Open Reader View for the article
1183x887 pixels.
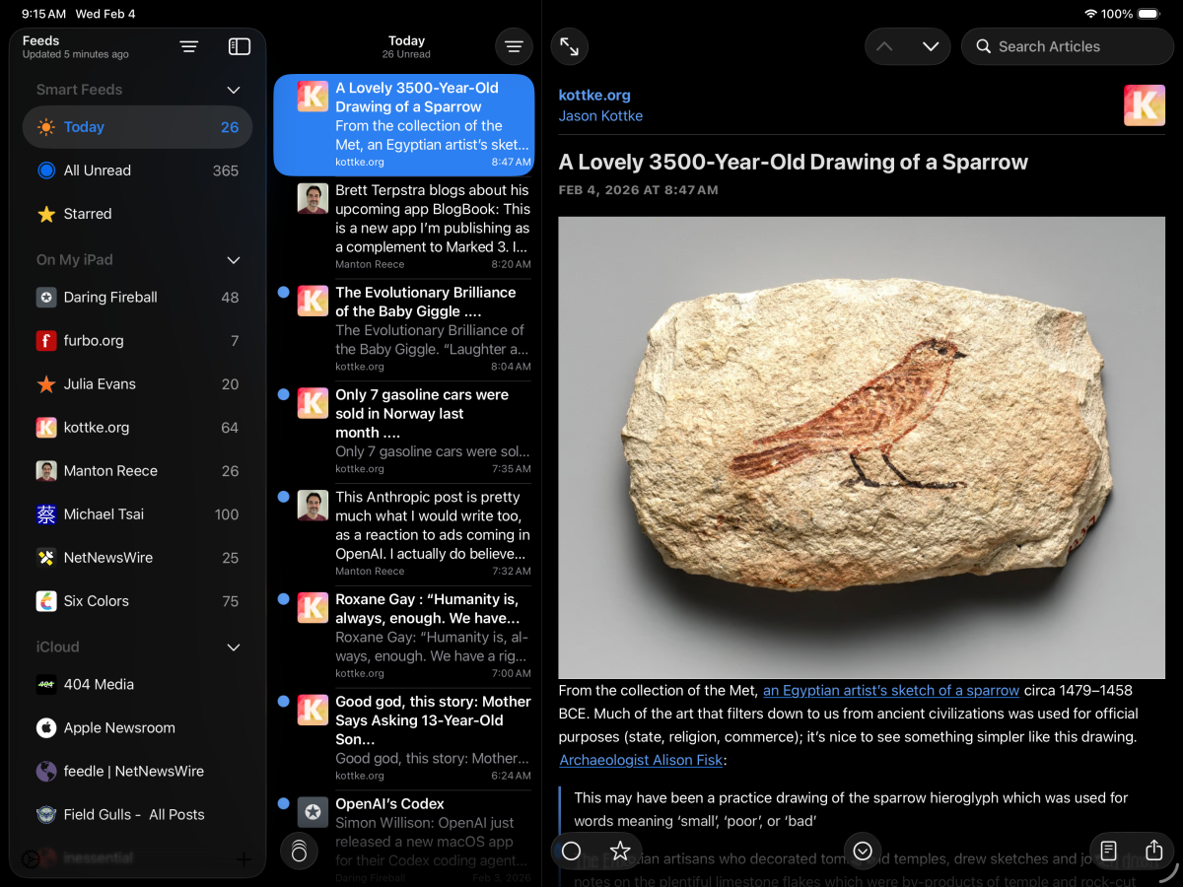[x=1108, y=851]
